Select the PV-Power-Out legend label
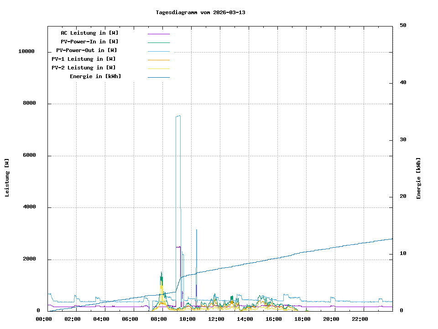Screen dimensions: 438x329 click(87, 50)
